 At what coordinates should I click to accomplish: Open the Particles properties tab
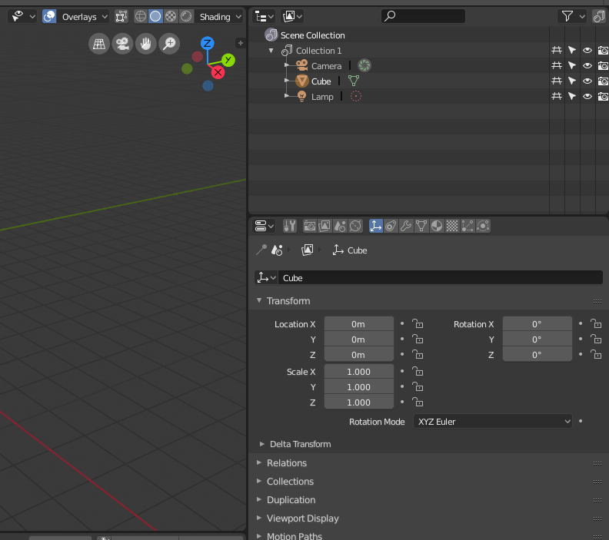click(x=468, y=226)
